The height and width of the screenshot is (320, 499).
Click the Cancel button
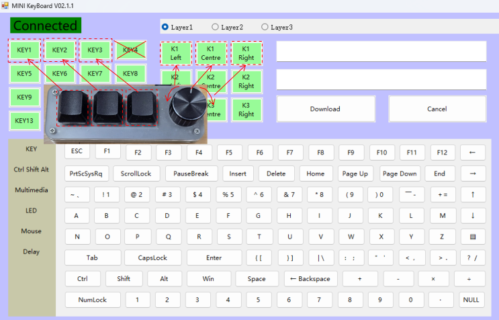click(437, 109)
